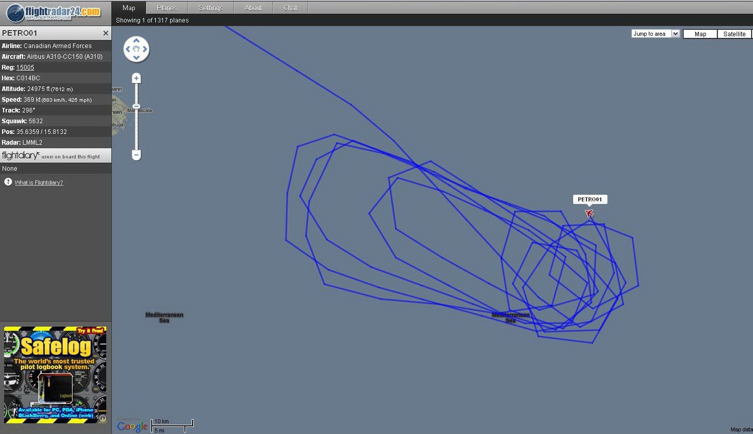Switch map to Satellite view
The height and width of the screenshot is (434, 753).
[x=734, y=34]
